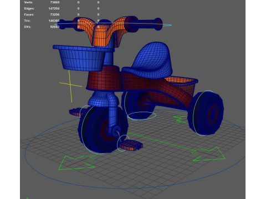Select the cyan ellipse control under the left rear wheel
266x199 pixels.
142,116
